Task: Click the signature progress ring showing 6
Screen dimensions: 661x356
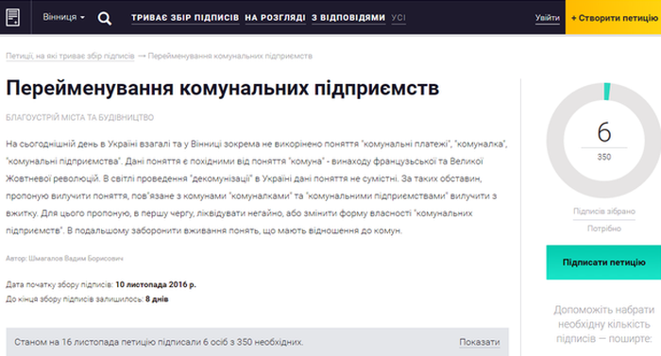Action: [x=604, y=141]
